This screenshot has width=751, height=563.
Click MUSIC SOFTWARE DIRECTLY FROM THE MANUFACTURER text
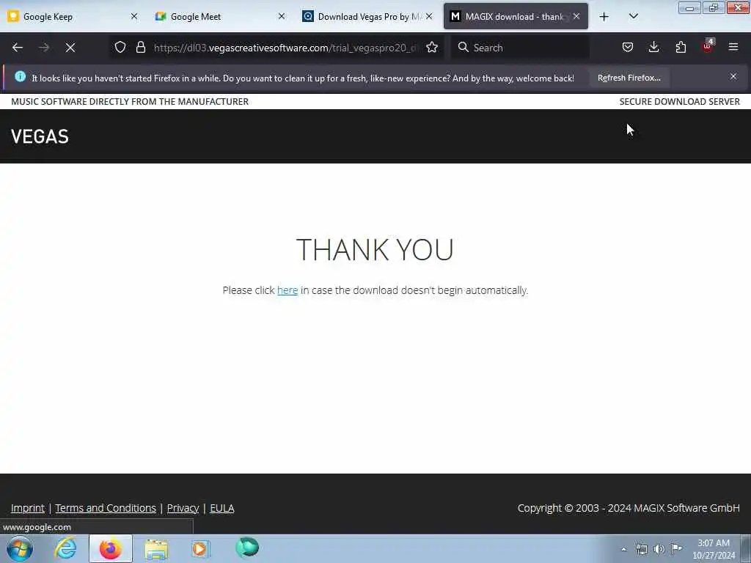pos(130,101)
